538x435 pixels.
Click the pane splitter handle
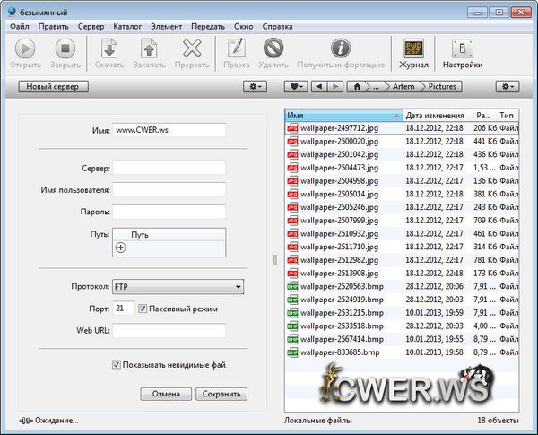275,259
